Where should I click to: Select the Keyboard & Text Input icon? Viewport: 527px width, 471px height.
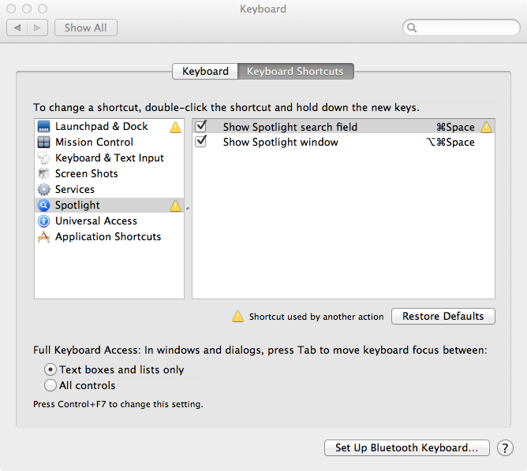click(x=43, y=158)
